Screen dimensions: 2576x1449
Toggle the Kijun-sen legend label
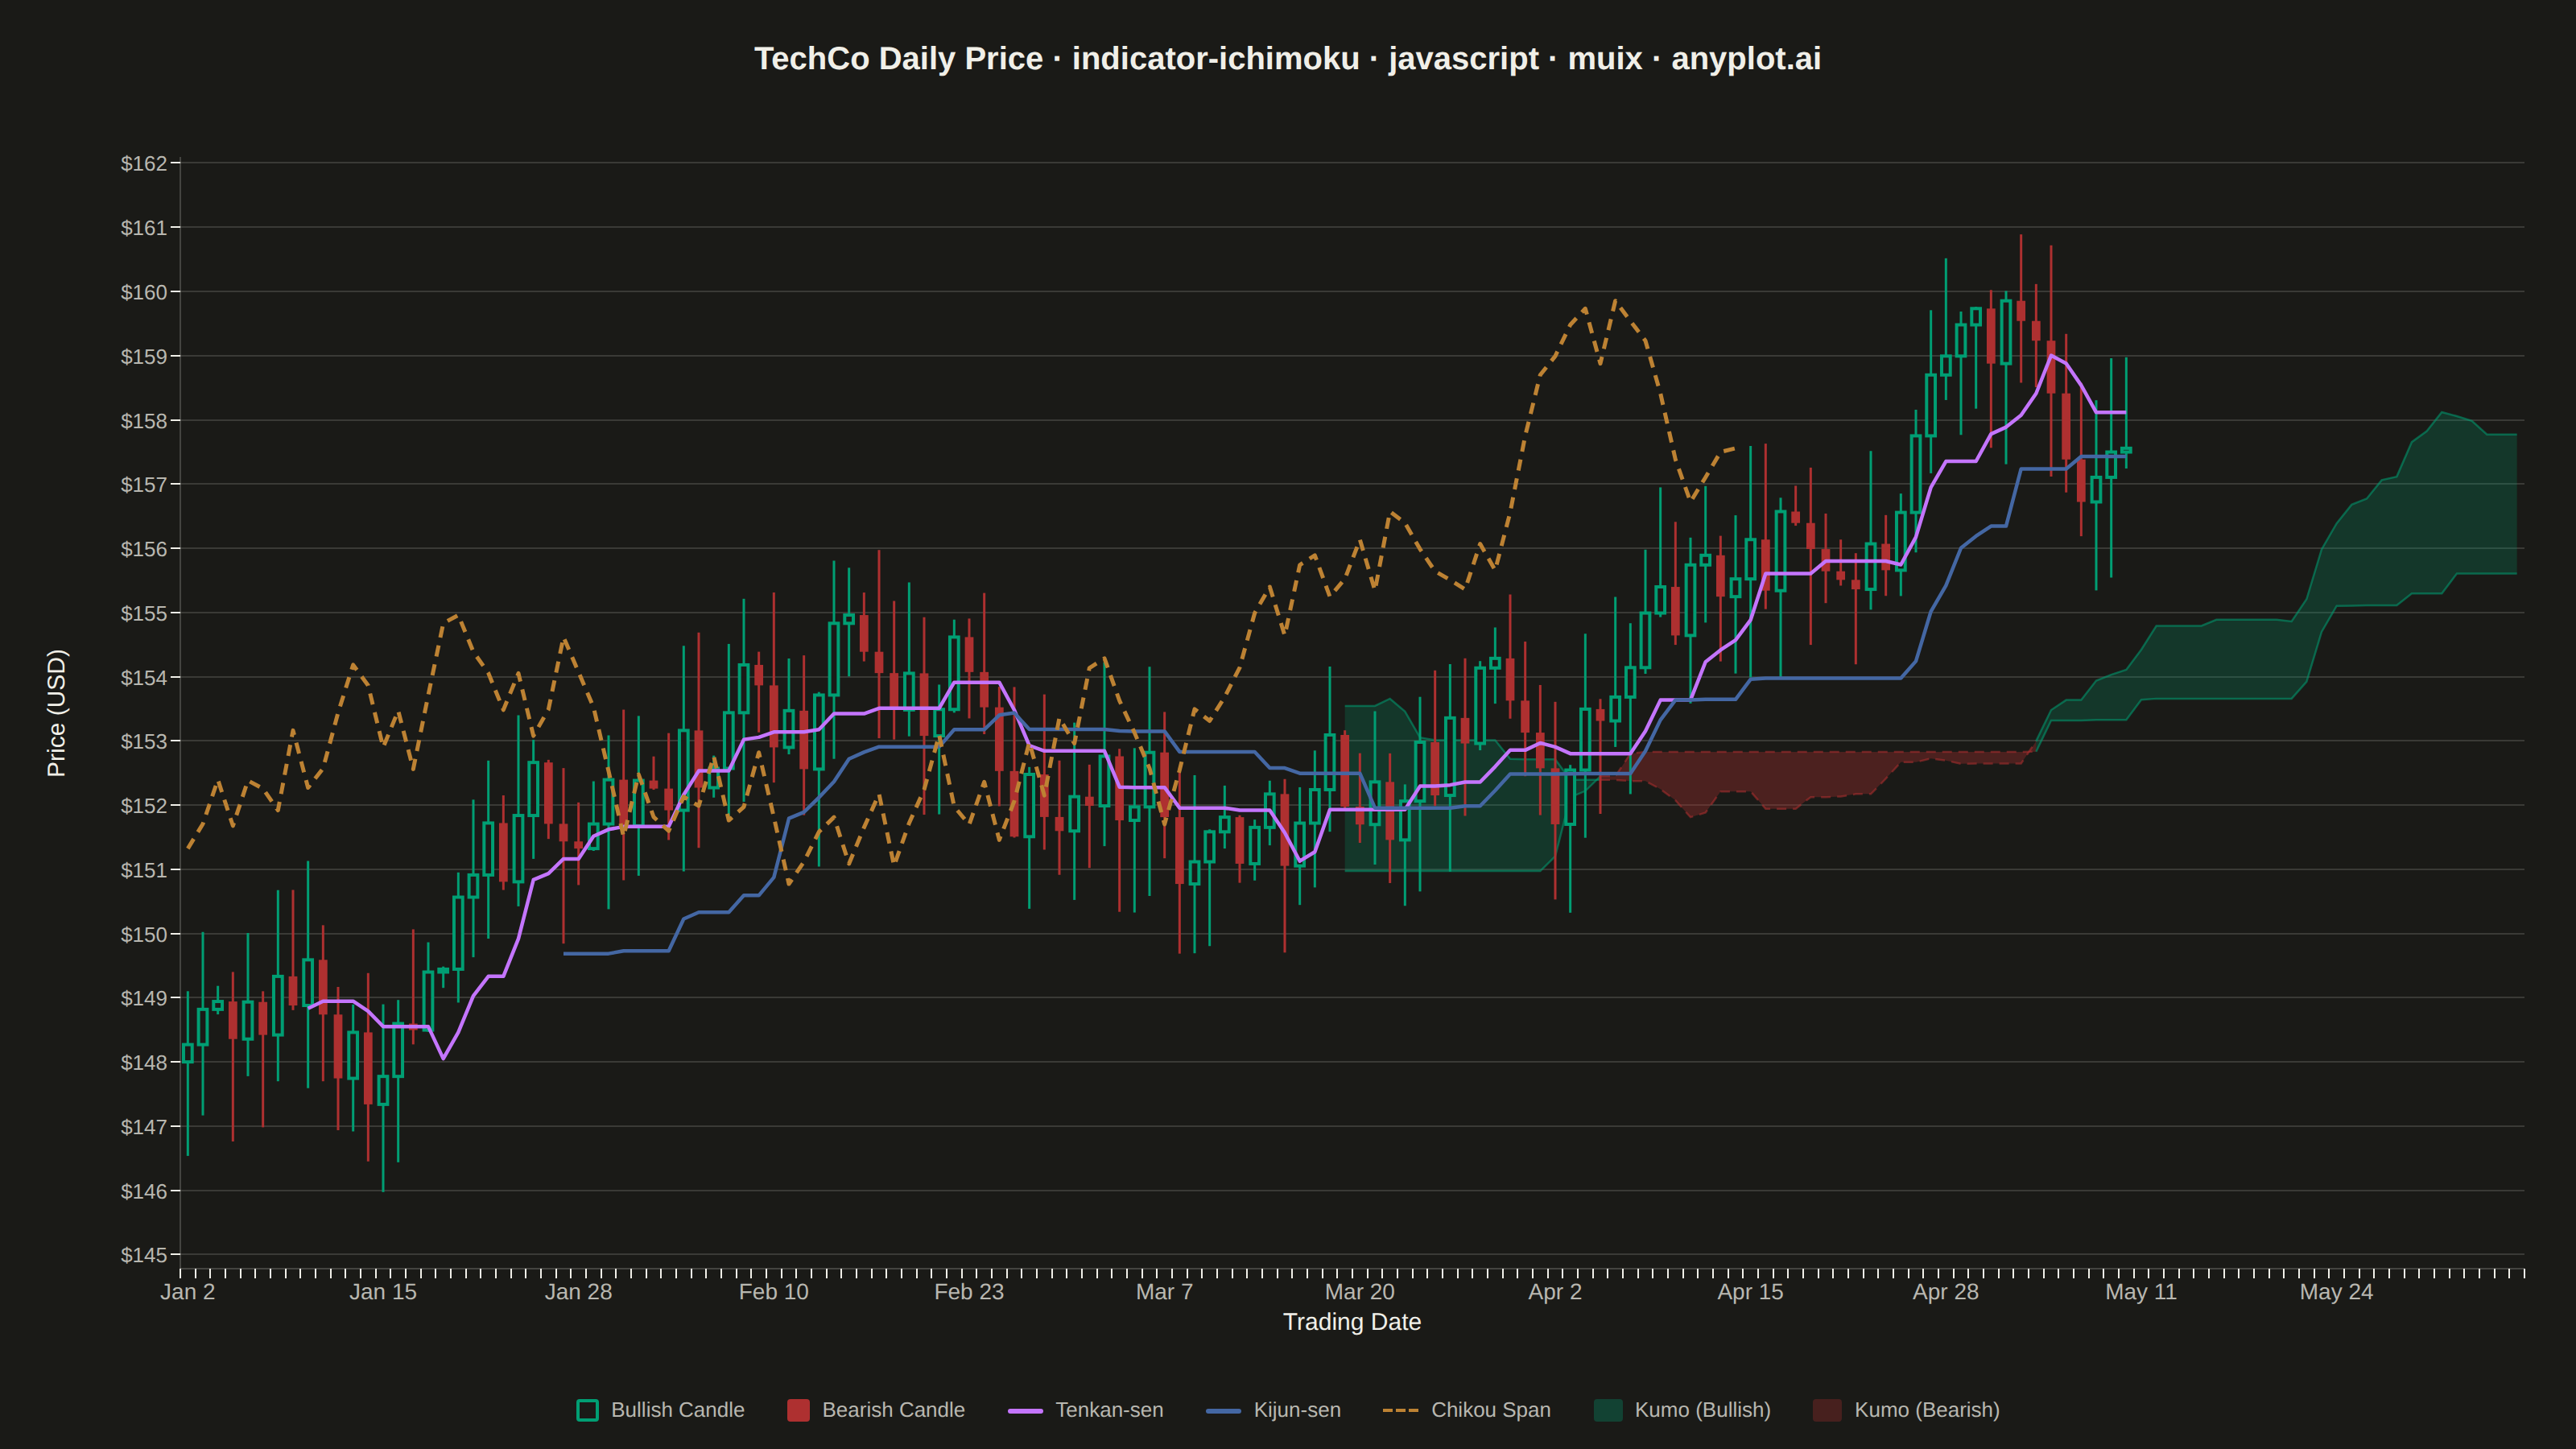point(1297,1410)
